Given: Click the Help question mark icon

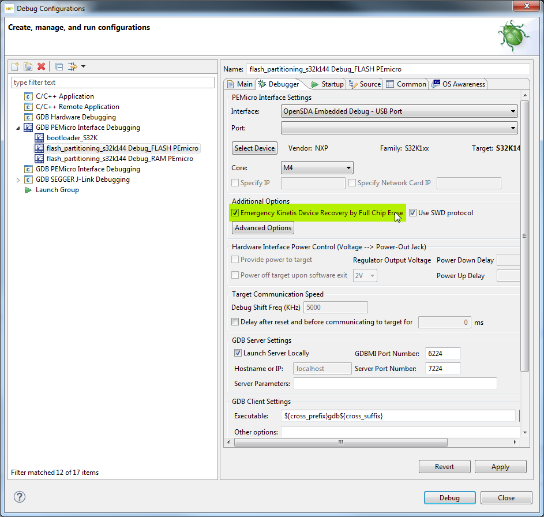Looking at the screenshot, I should 20,497.
